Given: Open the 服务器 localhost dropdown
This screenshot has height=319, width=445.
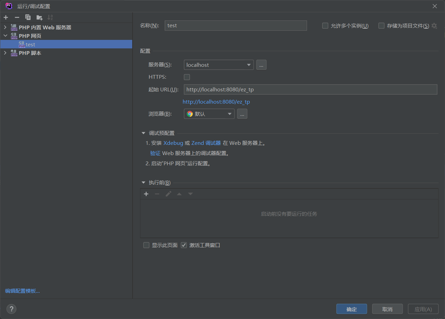Looking at the screenshot, I should 219,65.
